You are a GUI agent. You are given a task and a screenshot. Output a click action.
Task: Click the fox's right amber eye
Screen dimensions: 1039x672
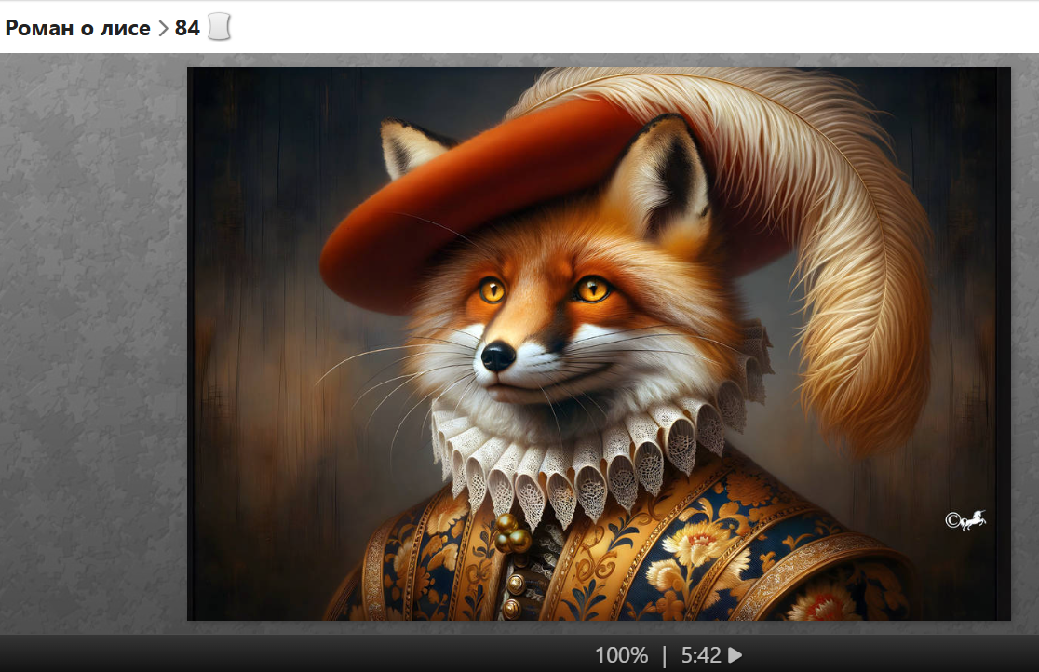click(x=592, y=289)
